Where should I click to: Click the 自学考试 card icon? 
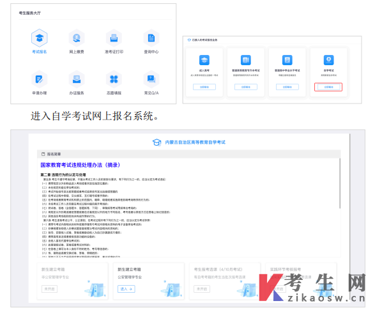pos(328,60)
